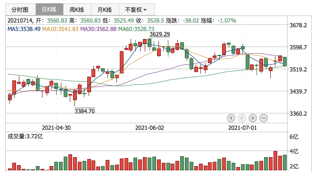Image resolution: width=315 pixels, height=175 pixels.
Task: Click the 收 3528.5 closing value
Action: click(155, 21)
